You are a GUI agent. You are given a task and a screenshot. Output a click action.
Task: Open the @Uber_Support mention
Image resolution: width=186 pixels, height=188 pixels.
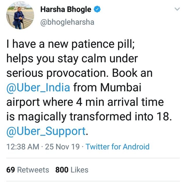[x=46, y=131]
